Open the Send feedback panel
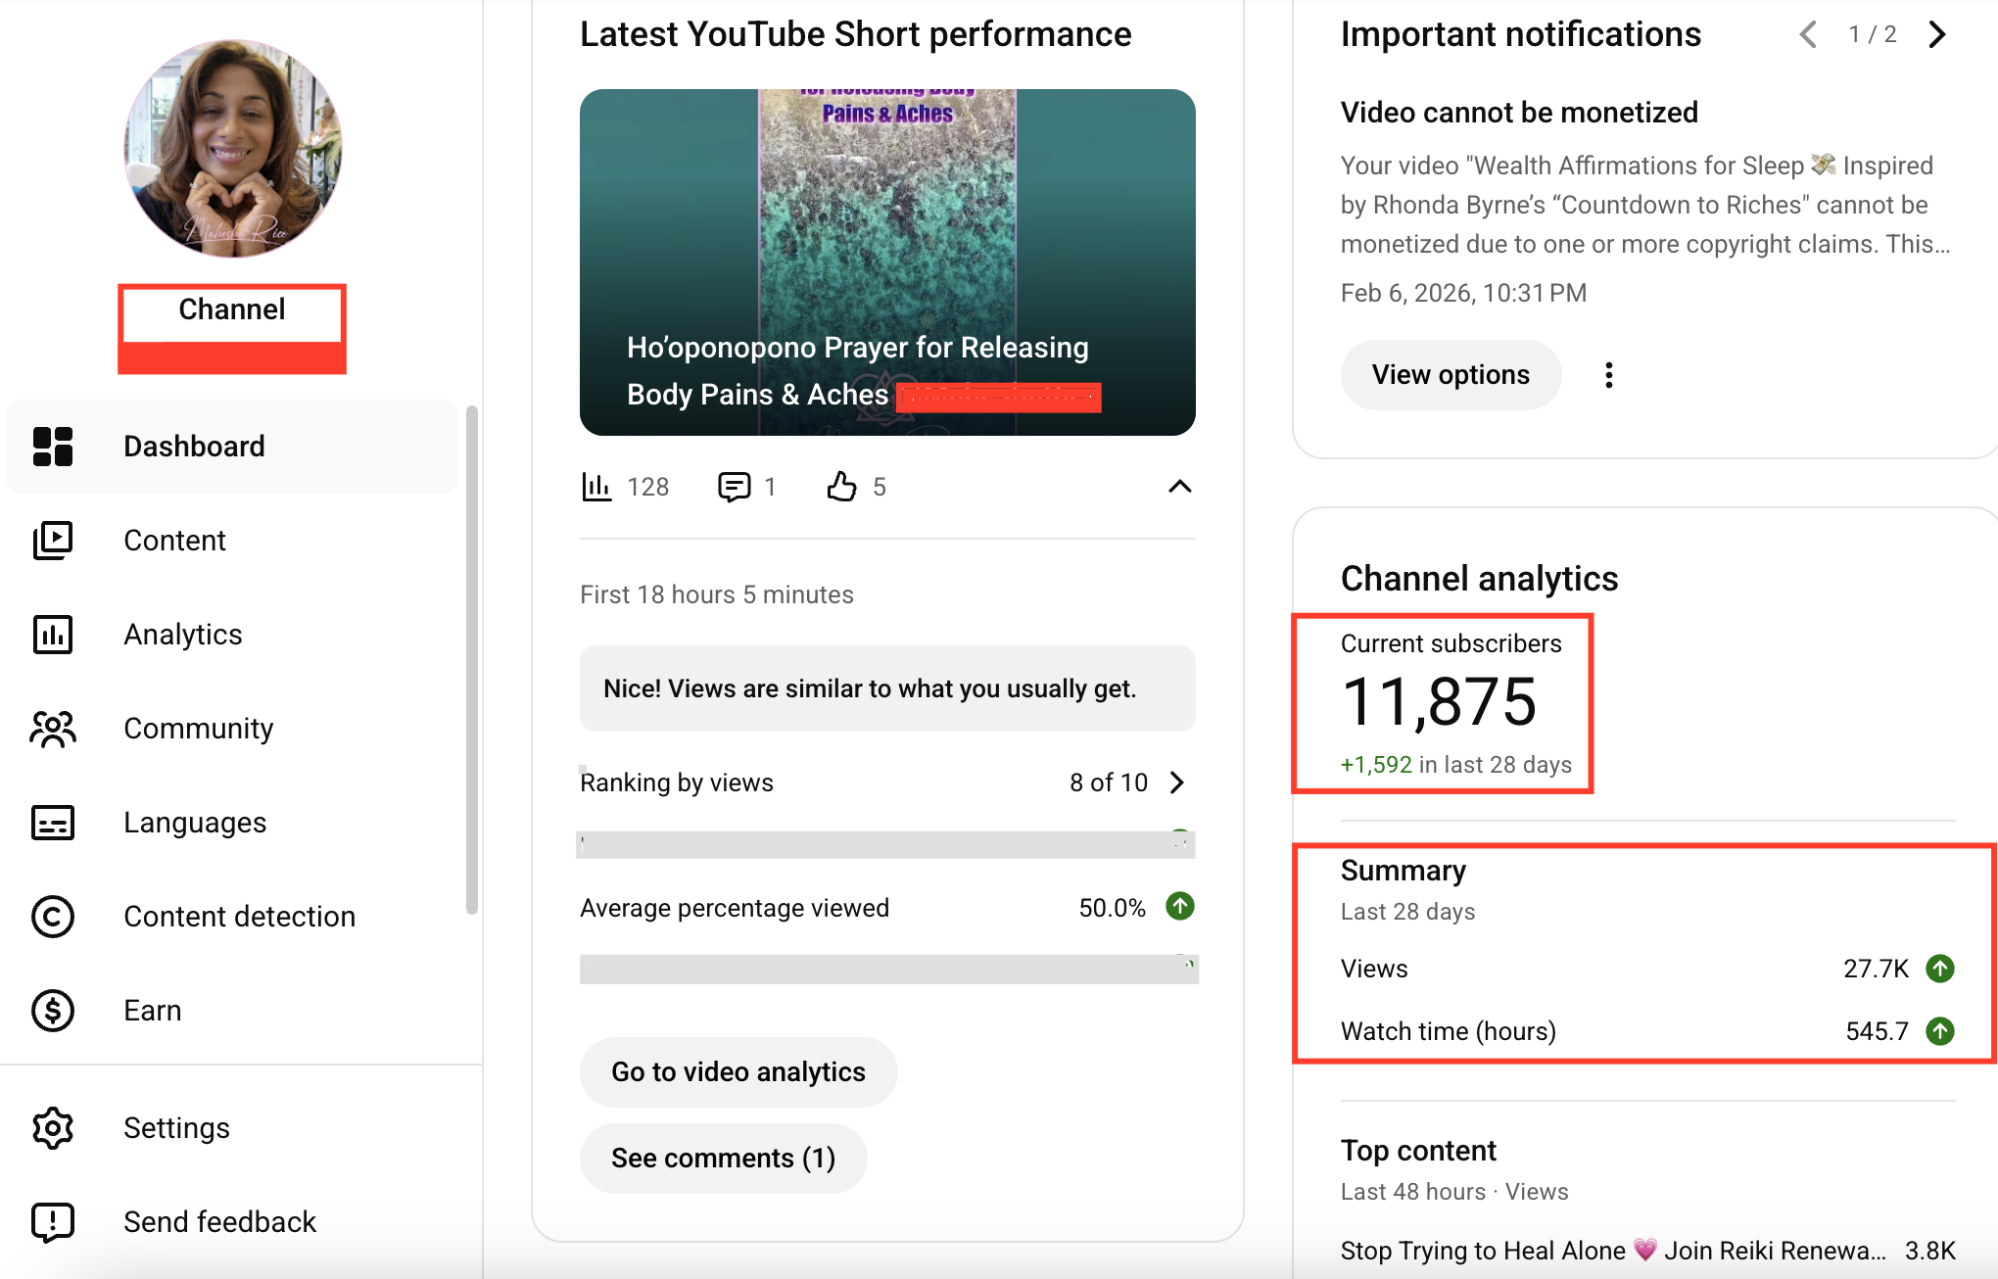 (x=219, y=1221)
